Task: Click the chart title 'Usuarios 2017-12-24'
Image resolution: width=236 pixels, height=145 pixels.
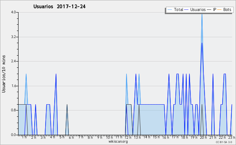Action: pos(59,6)
